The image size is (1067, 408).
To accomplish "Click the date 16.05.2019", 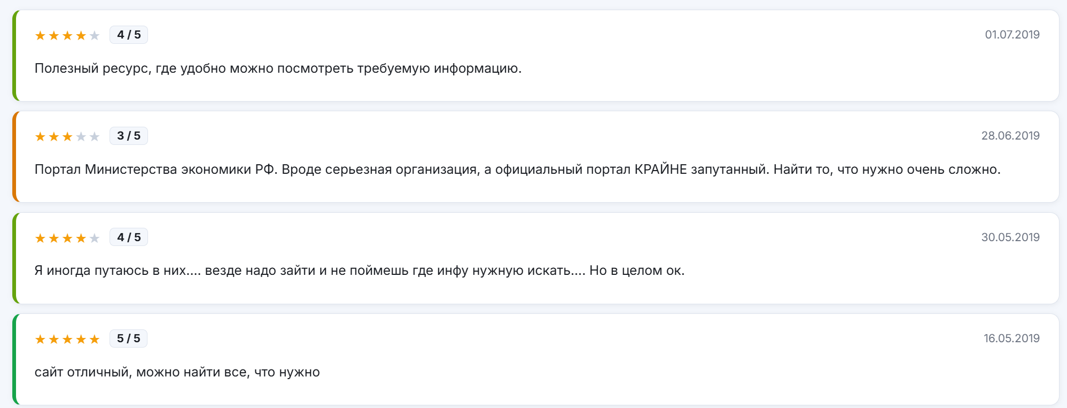I will (1011, 338).
